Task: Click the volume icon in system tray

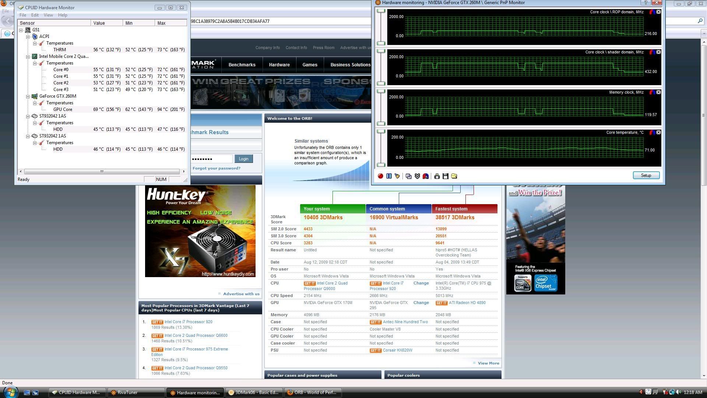Action: coord(678,392)
